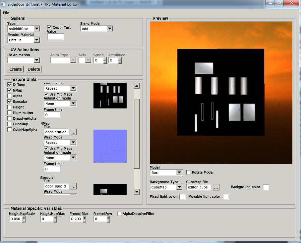
Task: Click the NMap file browse button
Action: [74, 132]
